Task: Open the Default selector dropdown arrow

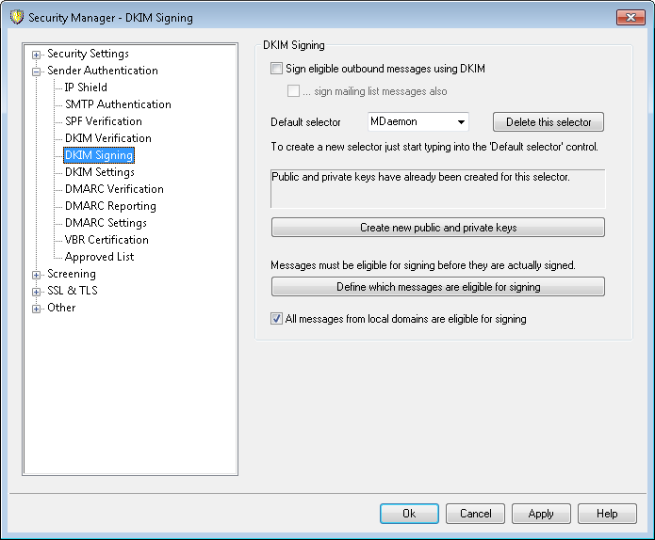Action: [x=461, y=122]
